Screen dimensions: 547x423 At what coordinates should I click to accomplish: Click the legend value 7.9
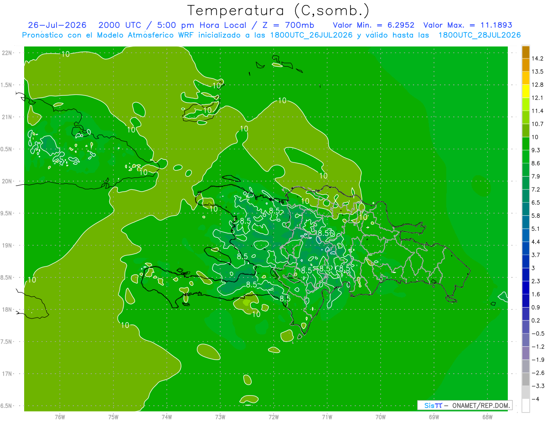click(536, 177)
